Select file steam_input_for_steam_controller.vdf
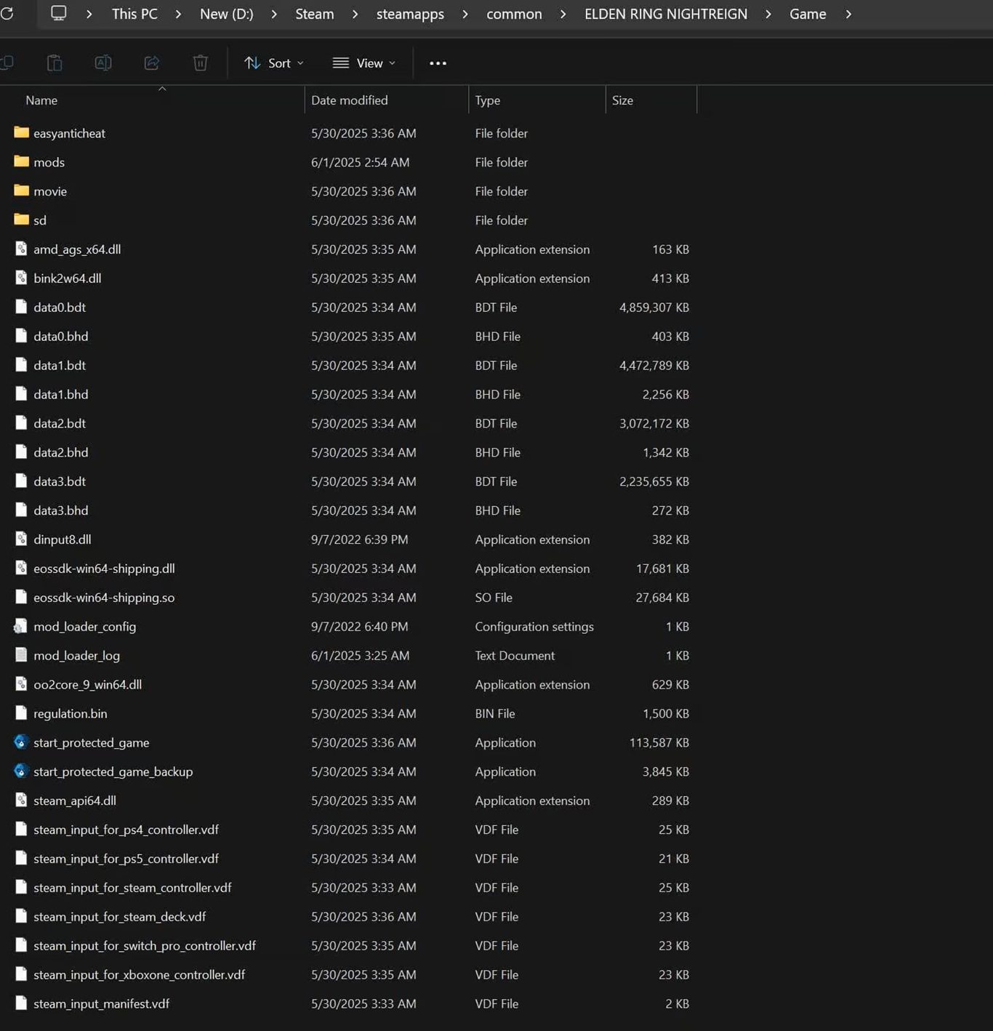 [x=132, y=888]
